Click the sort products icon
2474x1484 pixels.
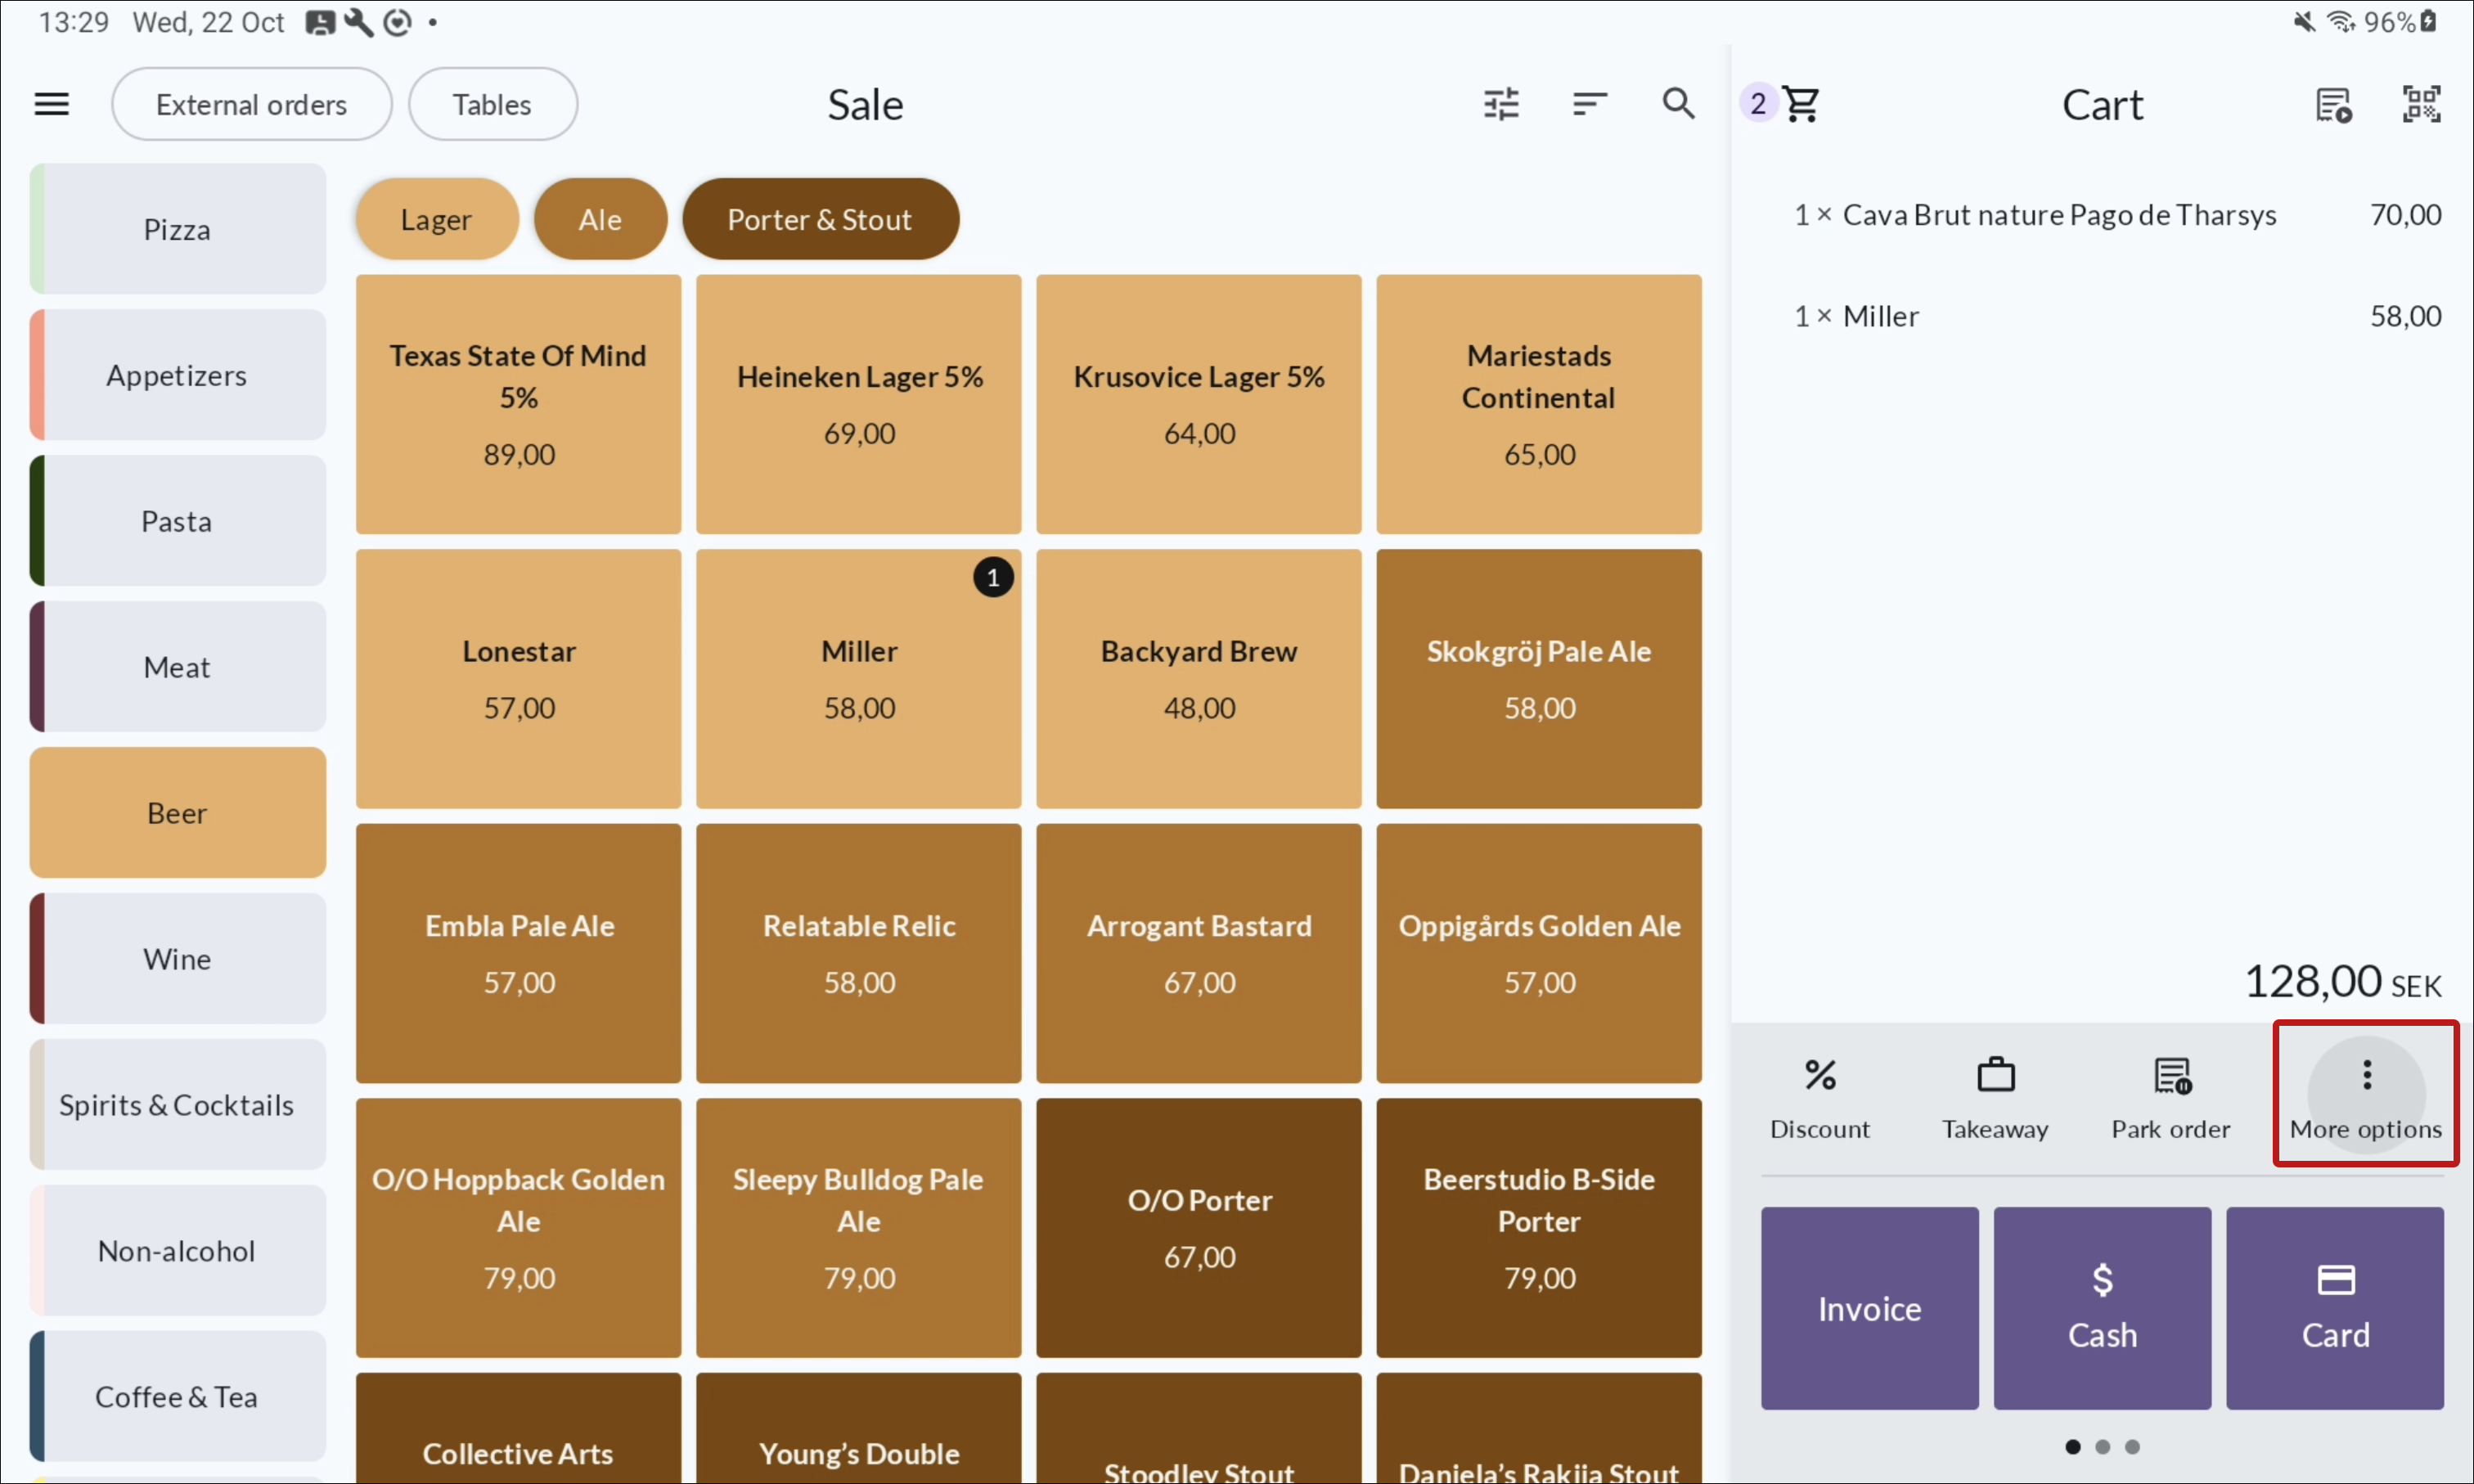coord(1589,104)
